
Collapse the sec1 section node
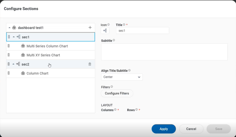click(14, 37)
